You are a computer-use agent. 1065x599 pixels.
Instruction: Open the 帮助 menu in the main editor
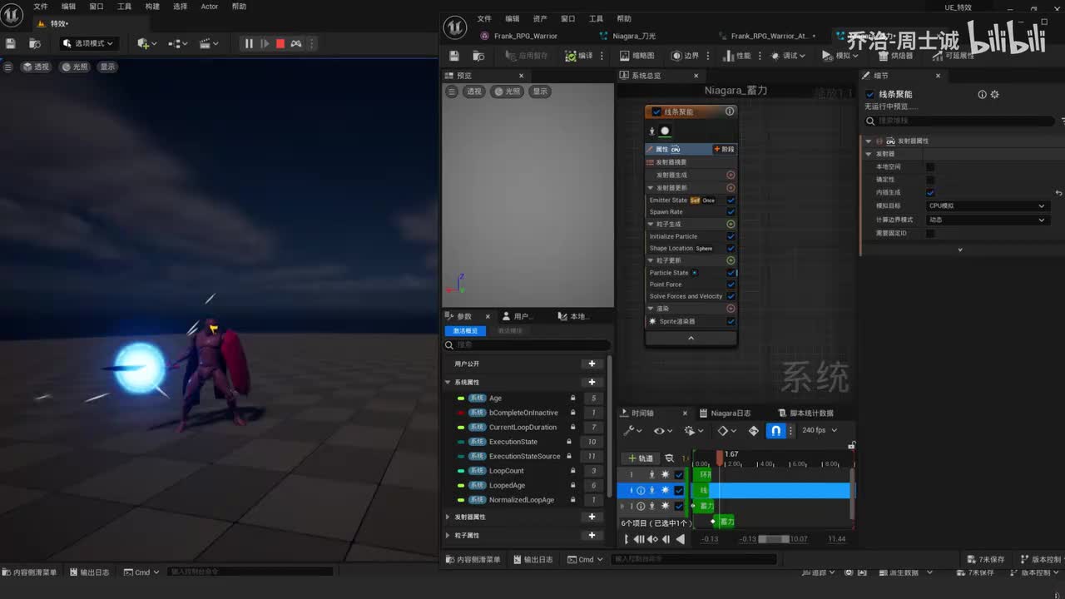coord(239,7)
